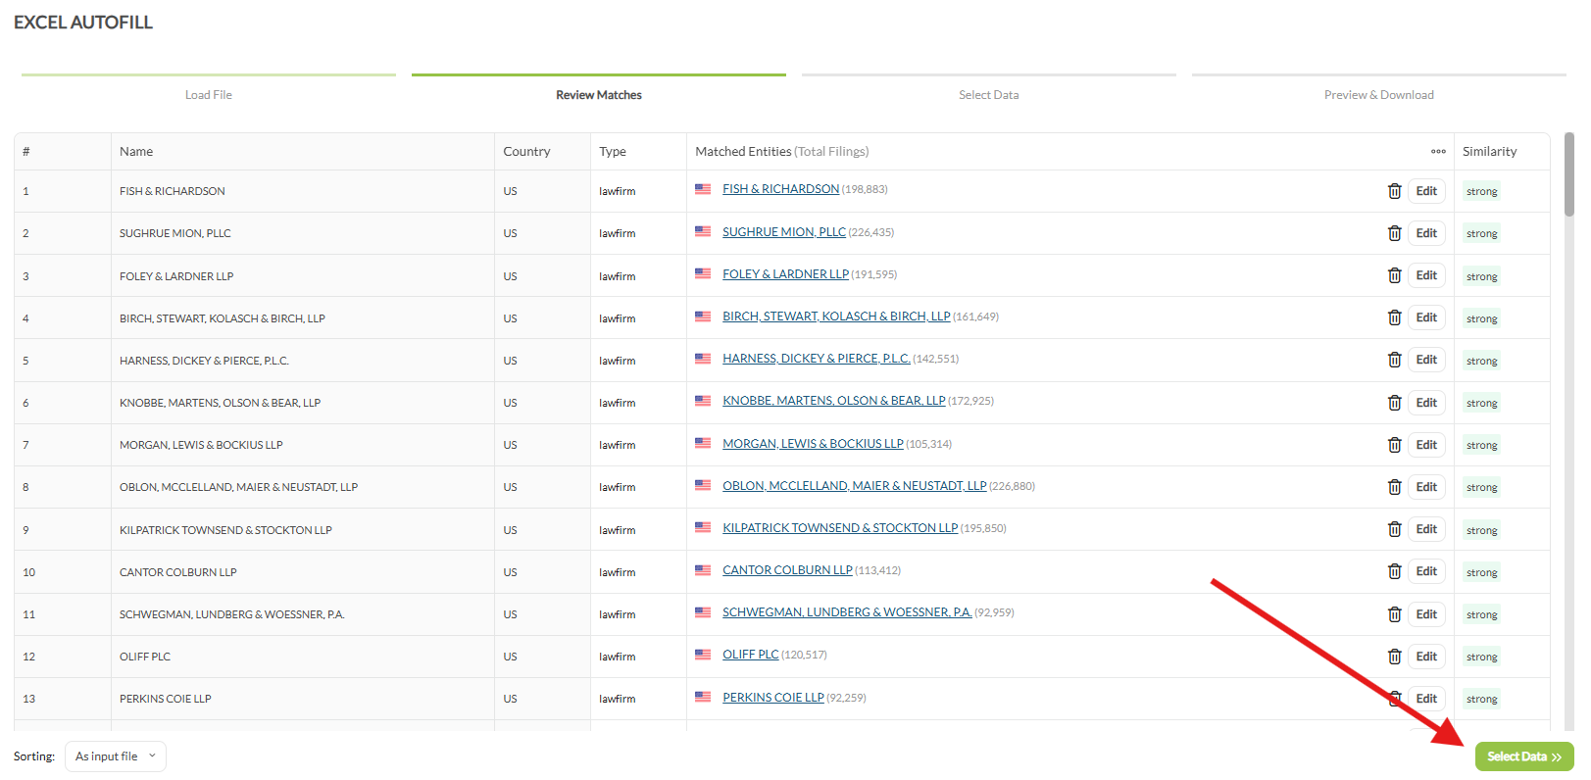Open the FISH & RICHARDSON matched entity link
1591x780 pixels.
(780, 189)
